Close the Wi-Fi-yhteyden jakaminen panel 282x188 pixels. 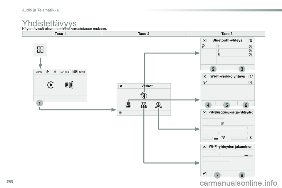tap(204, 147)
